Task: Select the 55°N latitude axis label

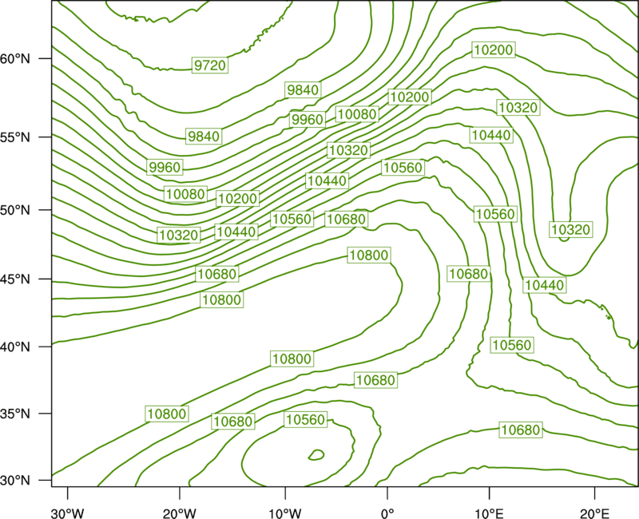Action: 15,137
